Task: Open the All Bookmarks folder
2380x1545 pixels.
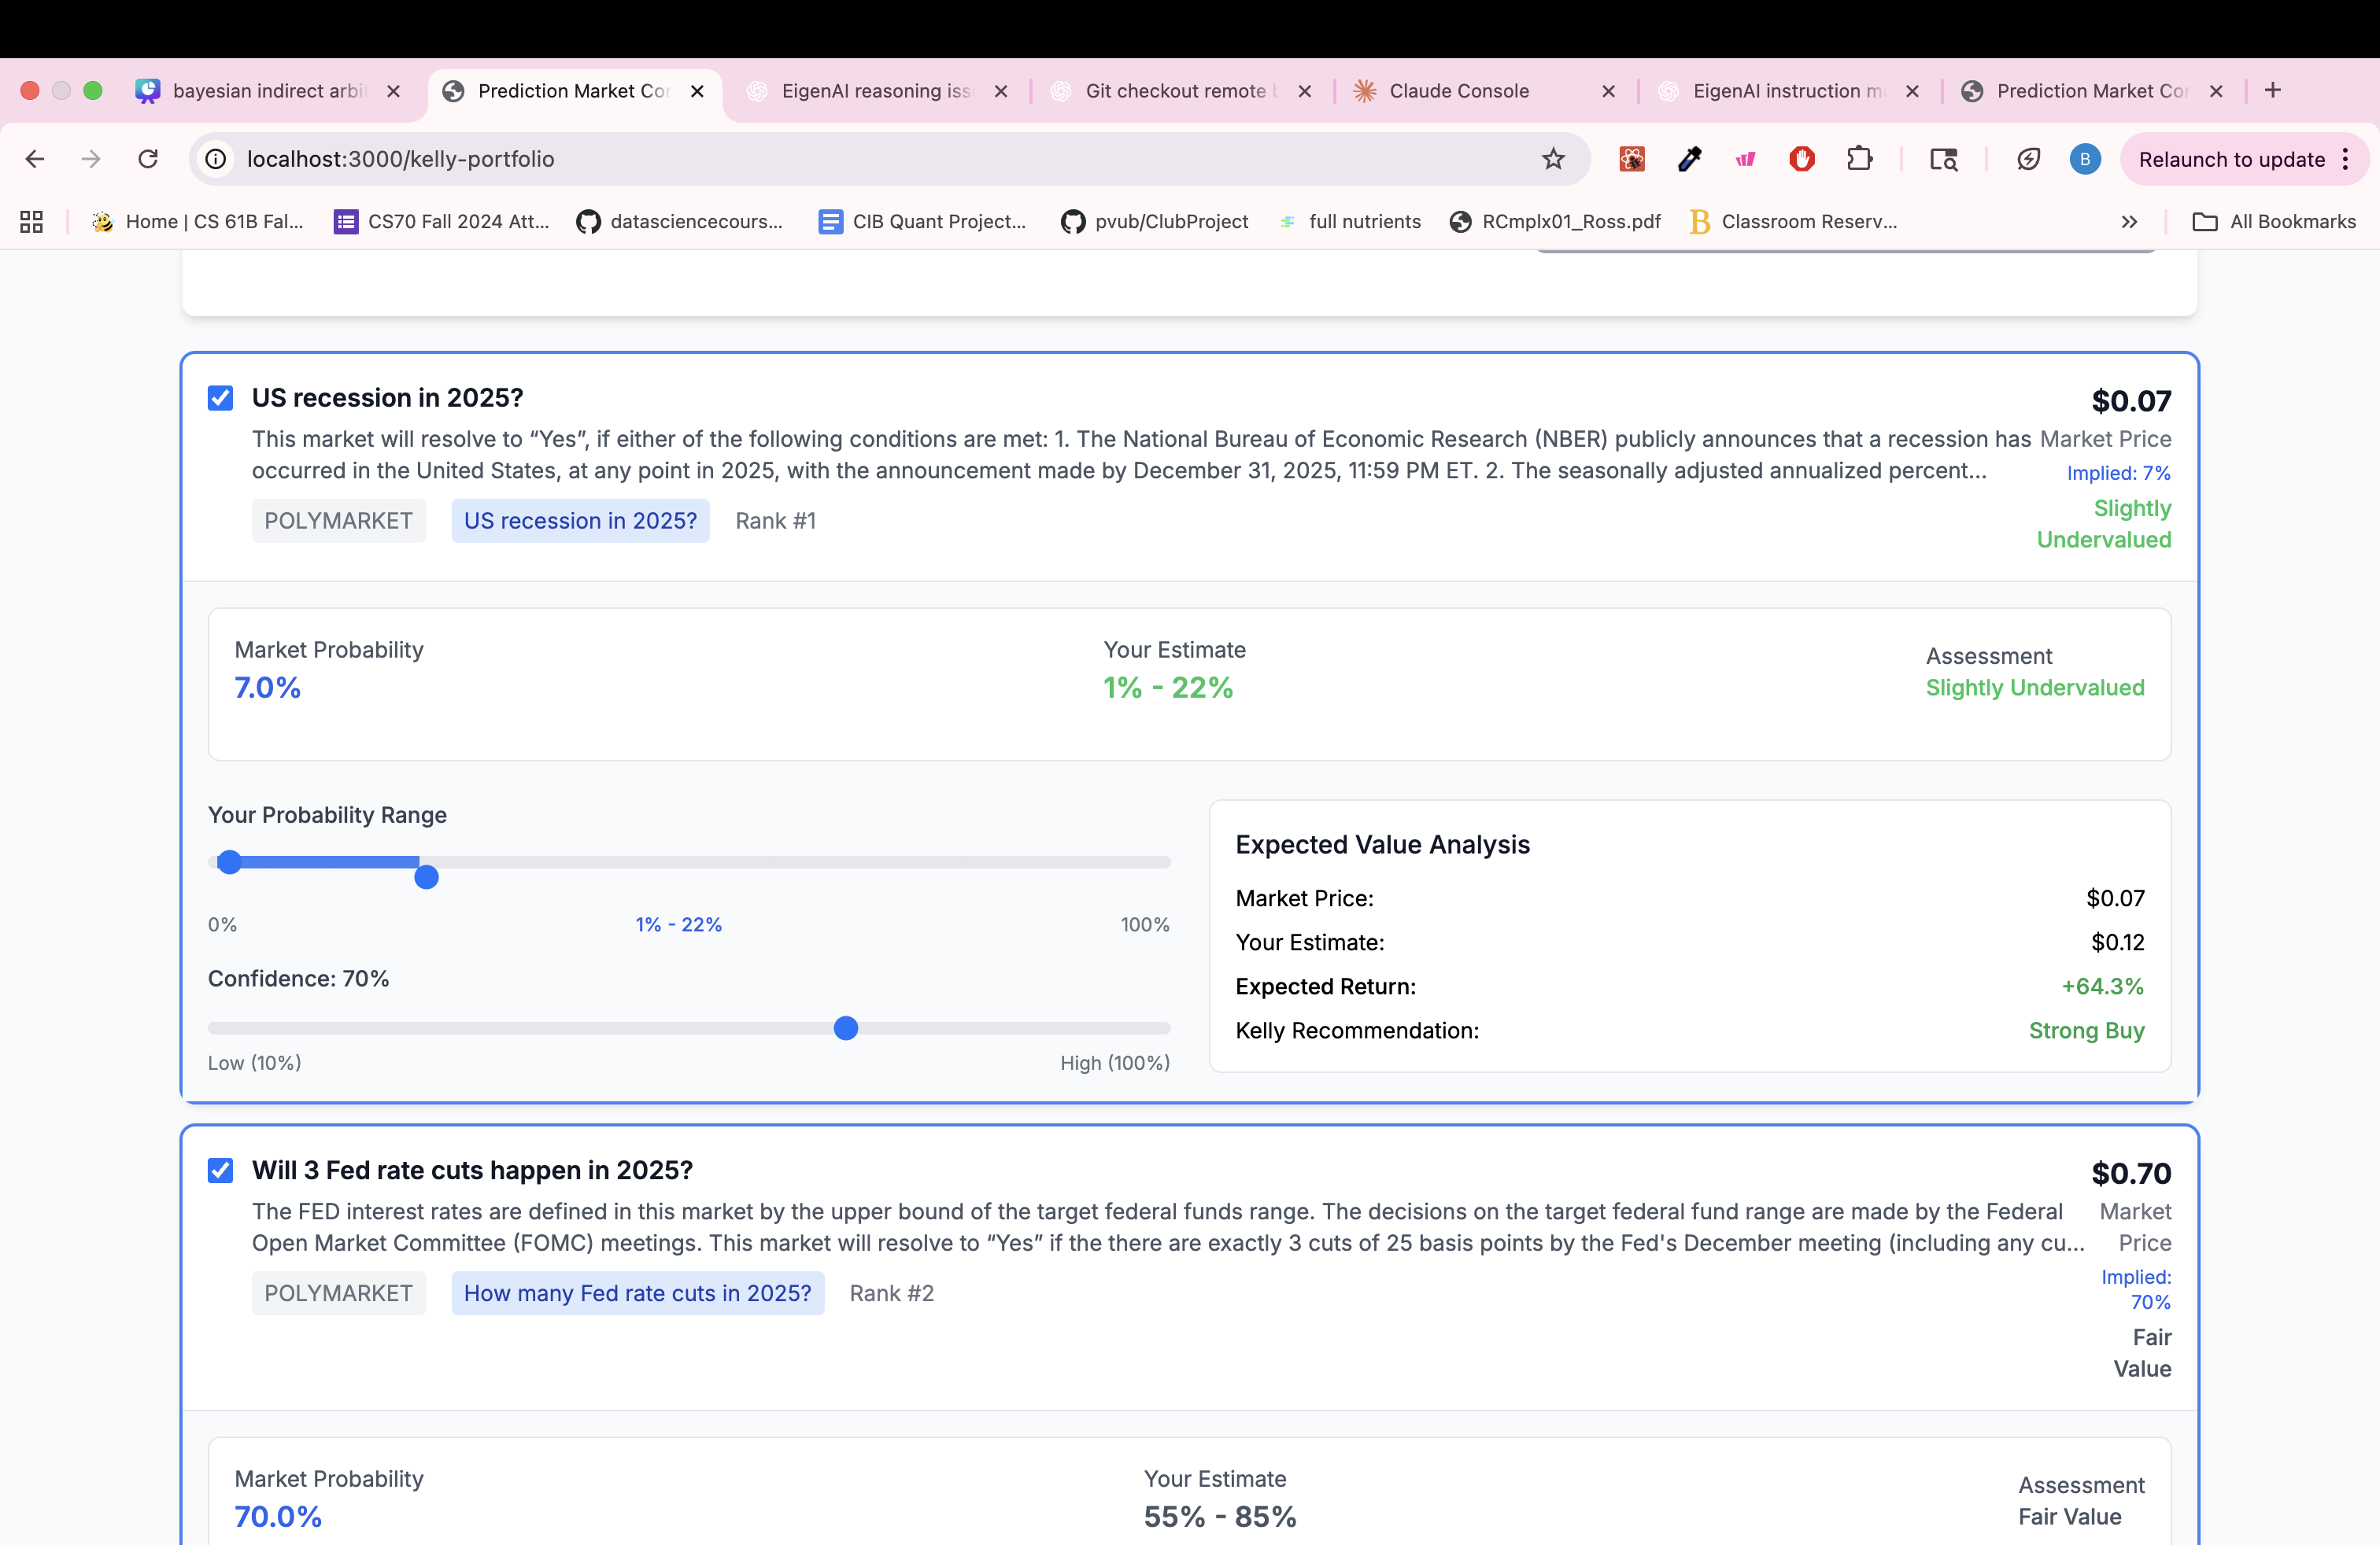Action: click(2274, 222)
